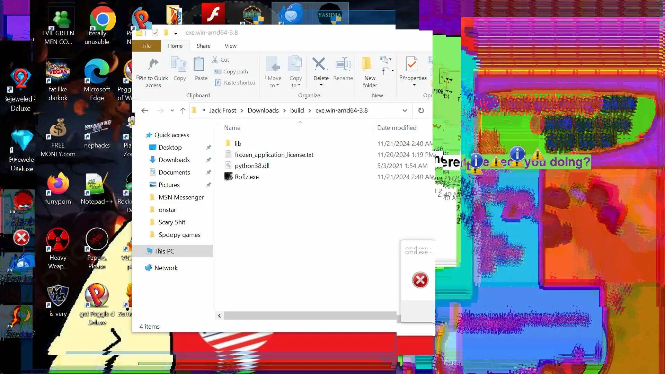Expand the address bar history dropdown
The width and height of the screenshot is (665, 374).
405,111
